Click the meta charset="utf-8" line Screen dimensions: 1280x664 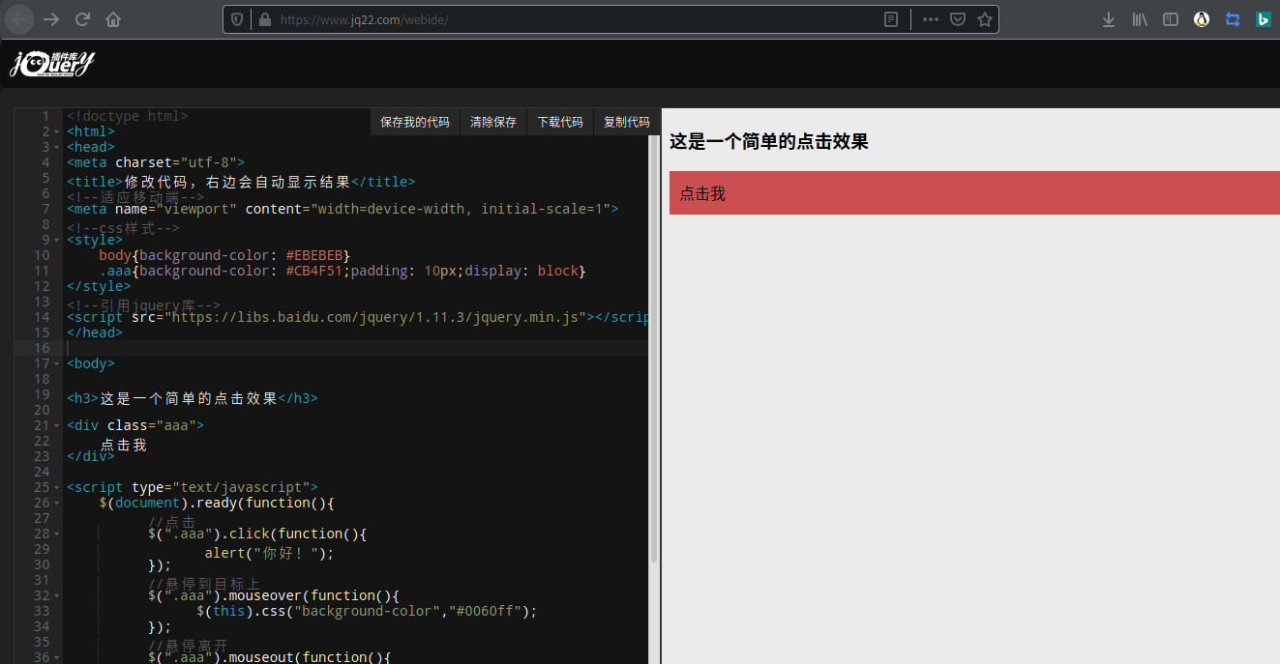click(x=156, y=162)
